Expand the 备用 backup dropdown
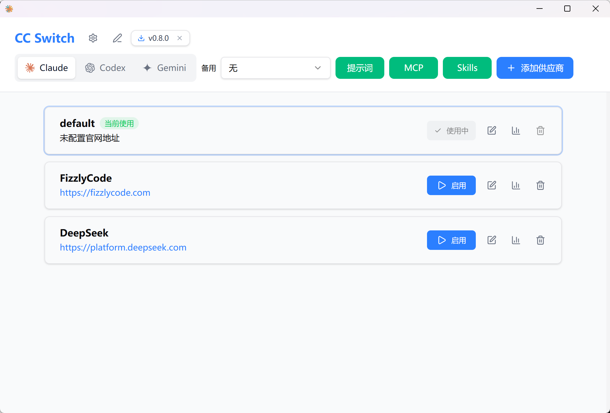610x413 pixels. point(275,68)
